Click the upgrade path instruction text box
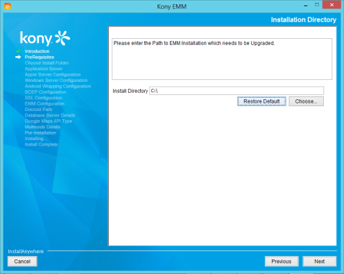The height and width of the screenshot is (274, 344). 222,59
